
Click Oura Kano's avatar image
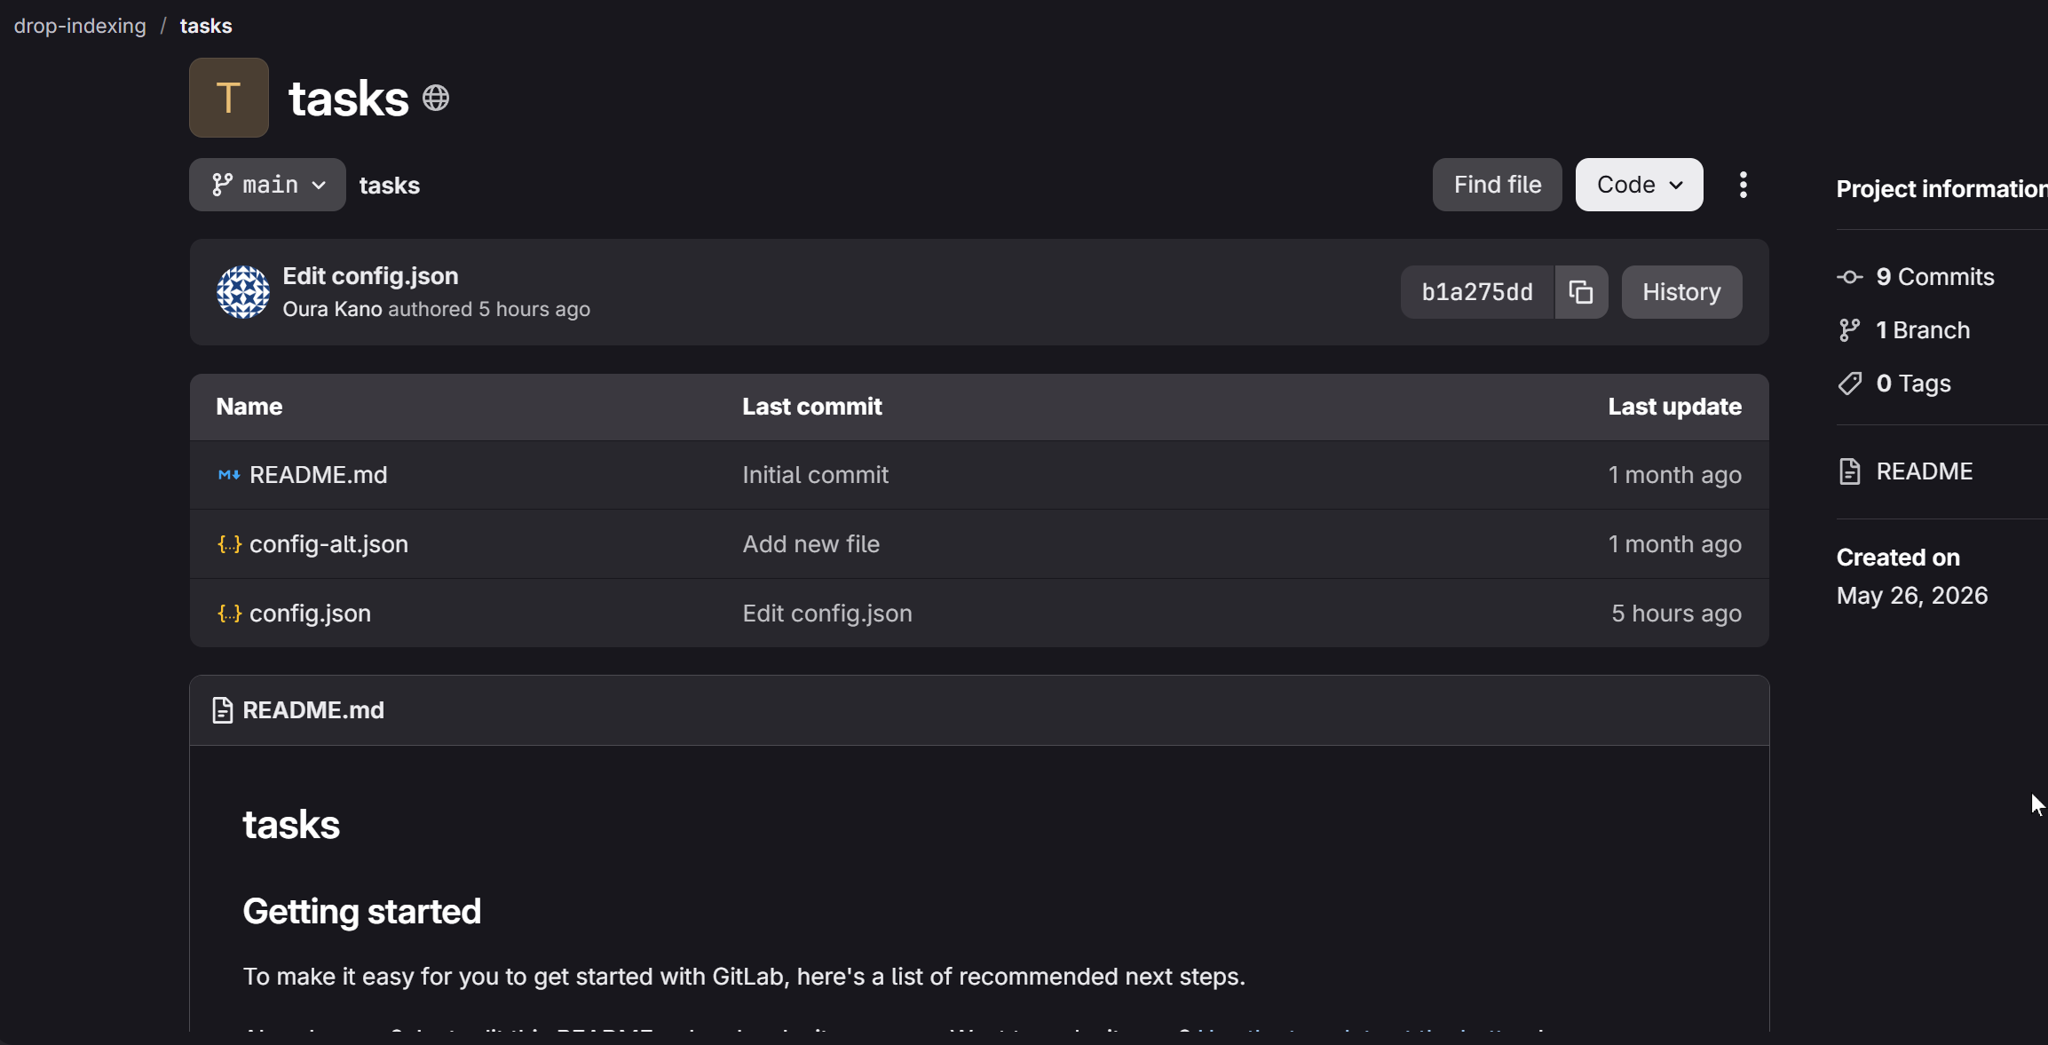pos(243,292)
